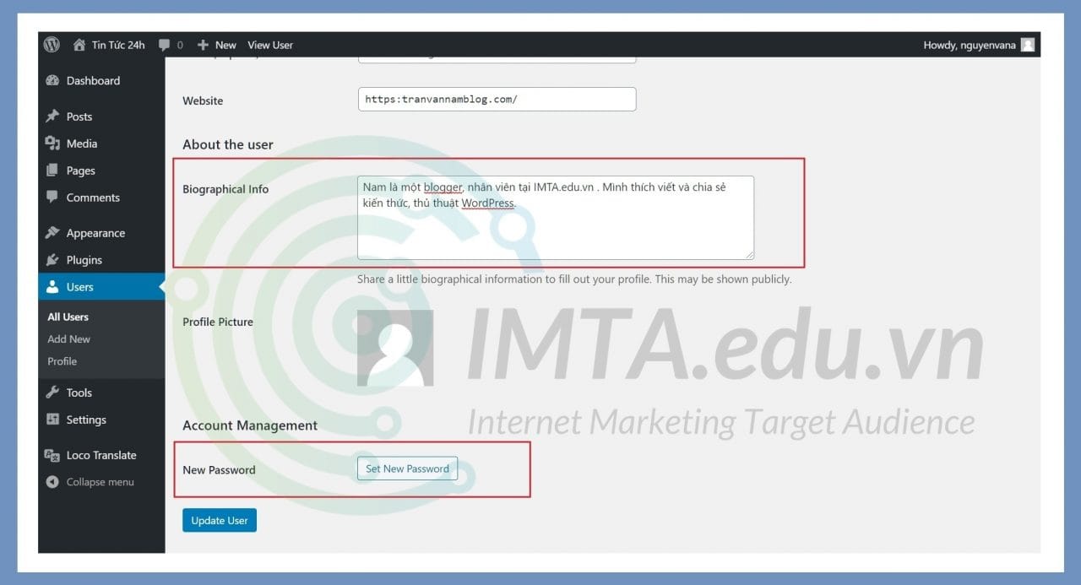Open the comments counter in top bar
1081x585 pixels.
[x=171, y=45]
